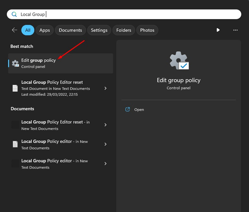
Task: Open the three-dot more options menu
Action: (x=235, y=30)
